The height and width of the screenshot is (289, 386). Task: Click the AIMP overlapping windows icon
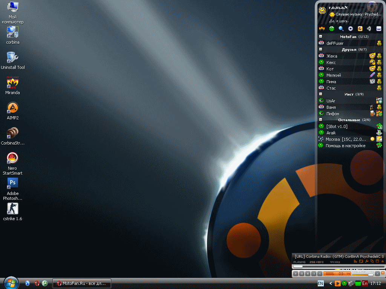(372, 261)
